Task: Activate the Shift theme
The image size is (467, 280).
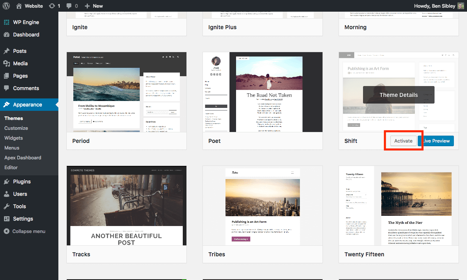Action: pyautogui.click(x=403, y=141)
